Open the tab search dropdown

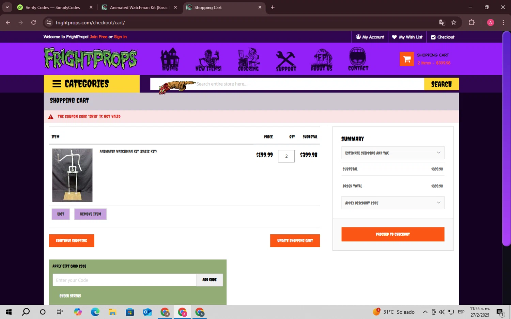pyautogui.click(x=7, y=7)
